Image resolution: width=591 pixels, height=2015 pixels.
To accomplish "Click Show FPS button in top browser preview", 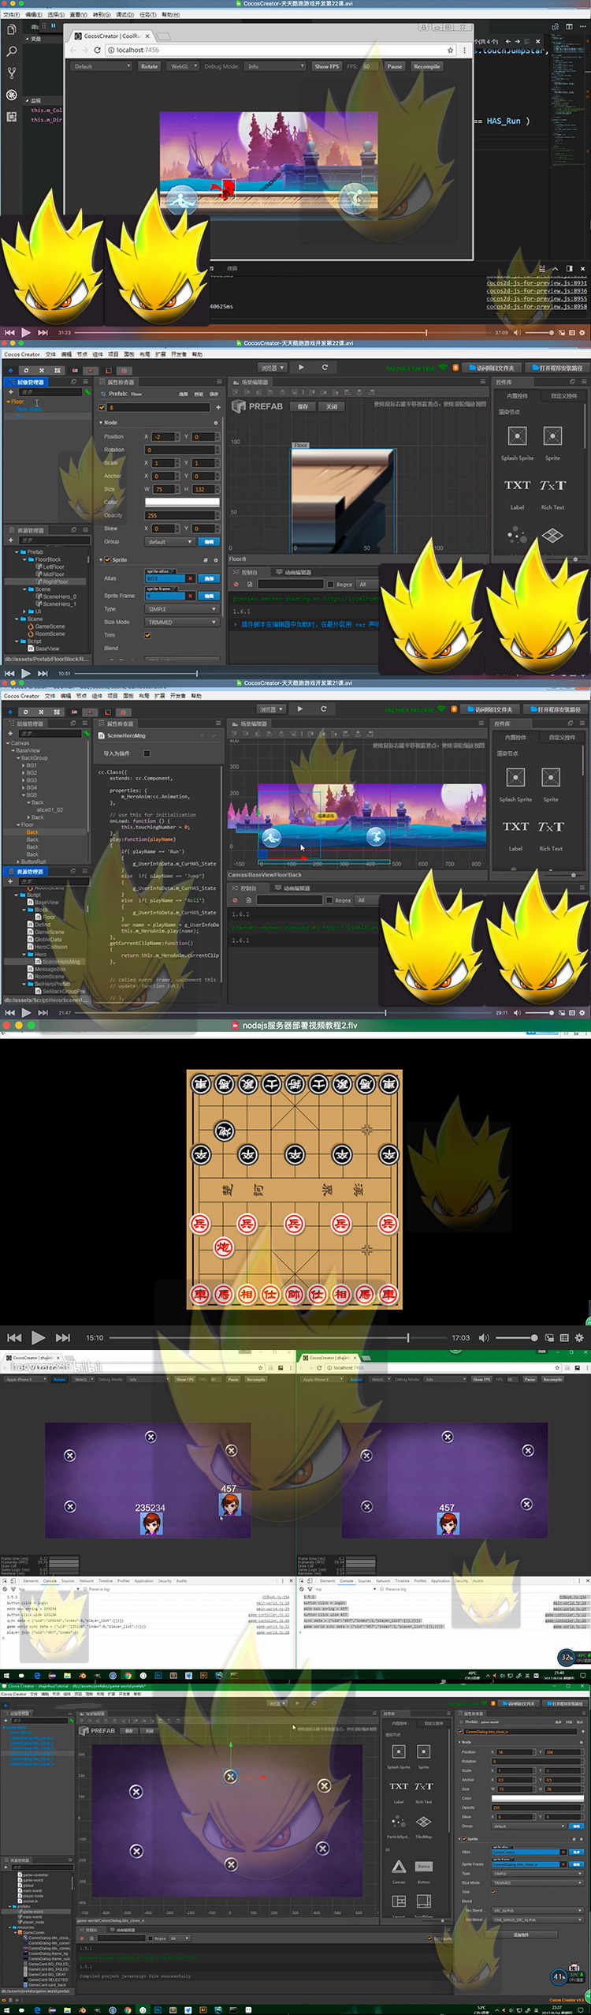I will [327, 66].
